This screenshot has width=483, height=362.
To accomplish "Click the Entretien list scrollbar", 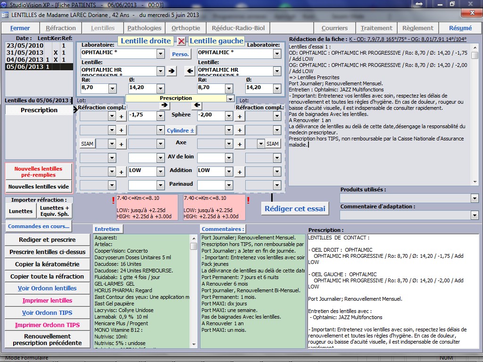I will click(193, 283).
